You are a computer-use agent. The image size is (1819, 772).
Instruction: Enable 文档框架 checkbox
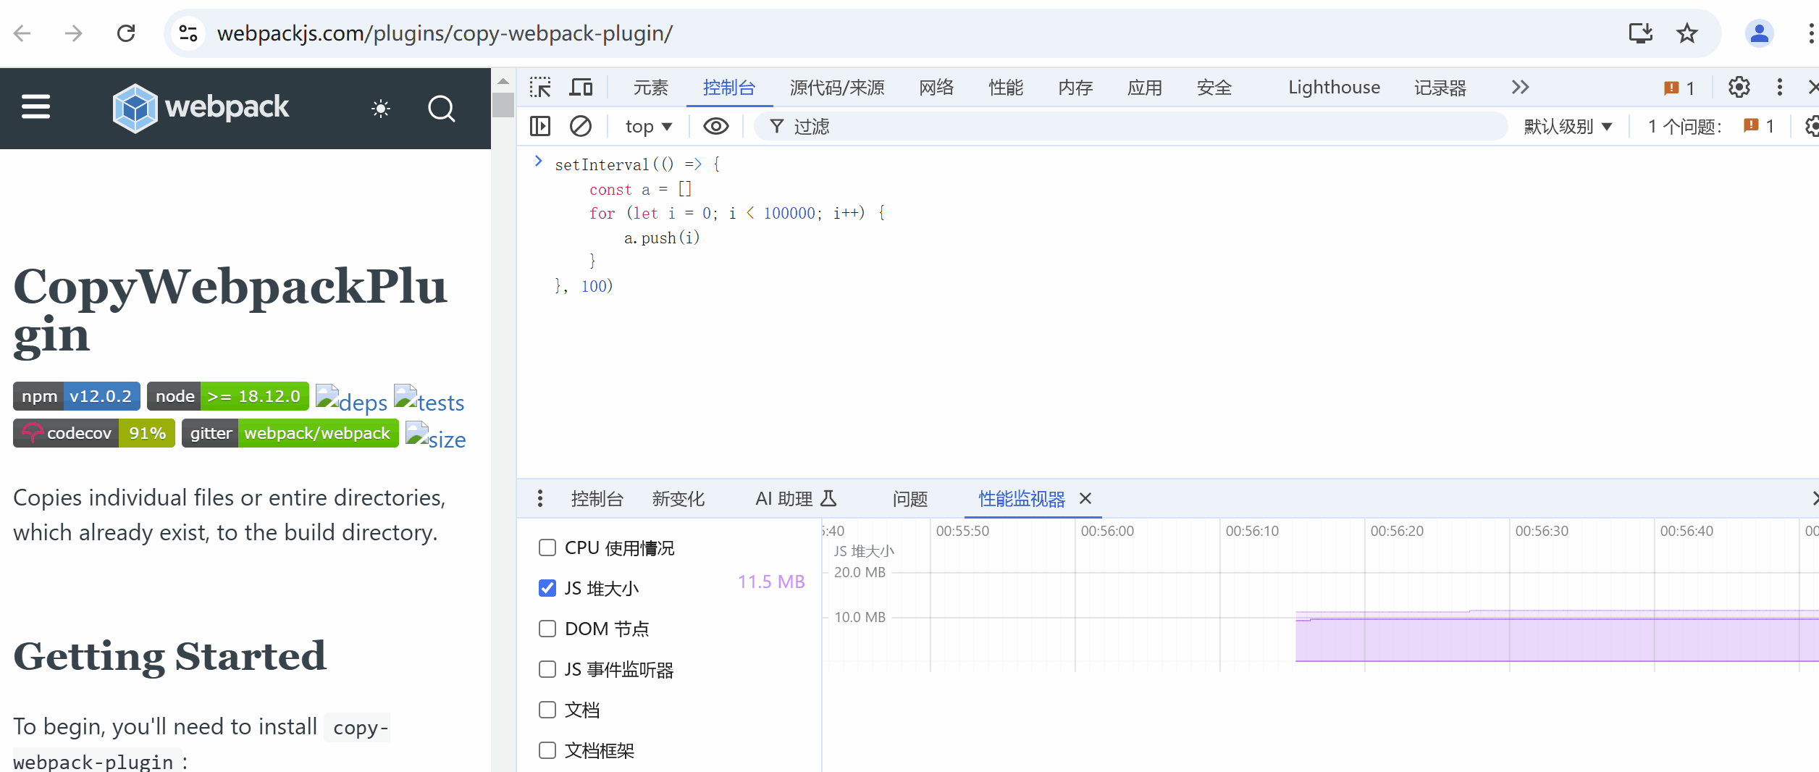[x=547, y=750]
